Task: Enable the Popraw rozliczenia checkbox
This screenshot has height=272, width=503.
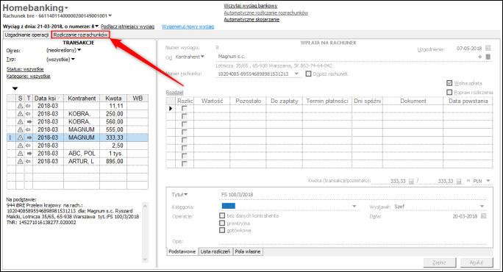Action: coord(449,93)
